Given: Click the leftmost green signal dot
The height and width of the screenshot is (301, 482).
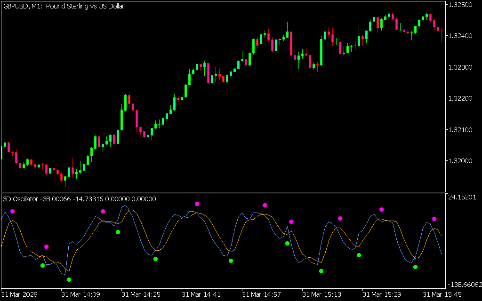Looking at the screenshot, I should pos(42,266).
